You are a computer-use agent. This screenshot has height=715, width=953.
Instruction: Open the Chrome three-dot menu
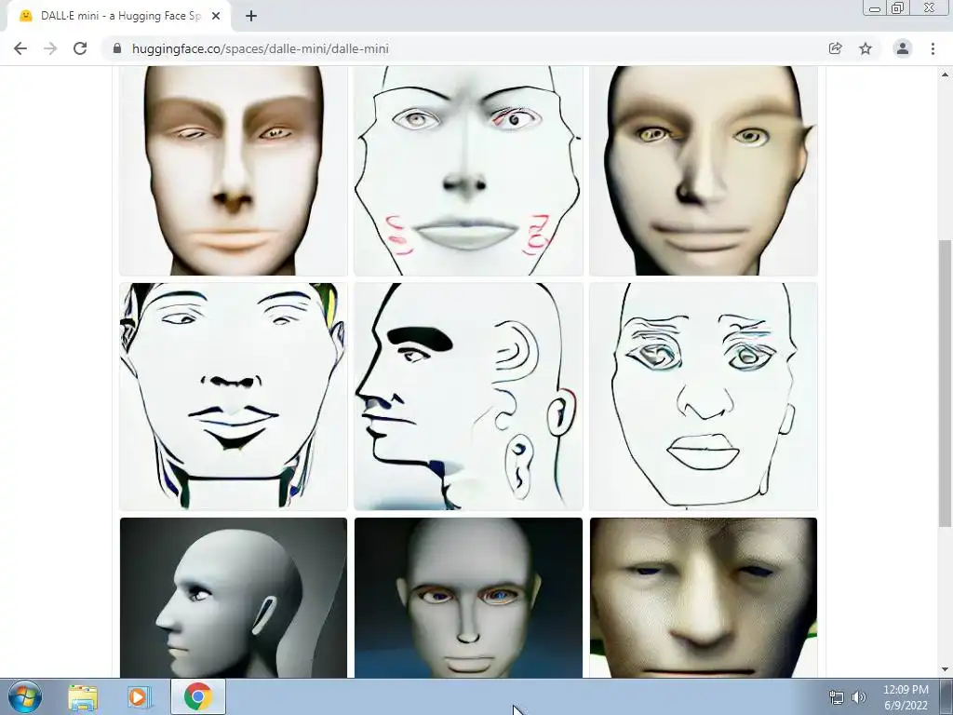[933, 48]
